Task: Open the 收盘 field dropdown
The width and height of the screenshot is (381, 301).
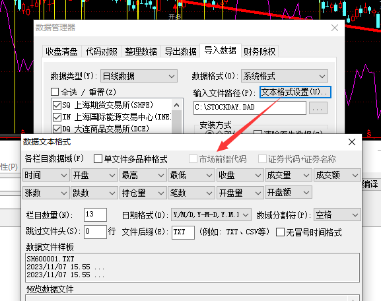Action: [x=240, y=175]
